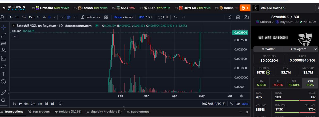Select the 5M stats period tab

coord(261,83)
